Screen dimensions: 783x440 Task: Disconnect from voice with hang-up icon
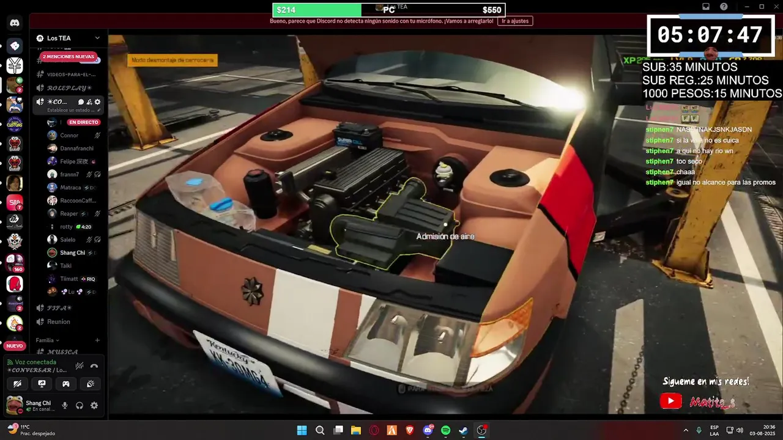pos(94,366)
